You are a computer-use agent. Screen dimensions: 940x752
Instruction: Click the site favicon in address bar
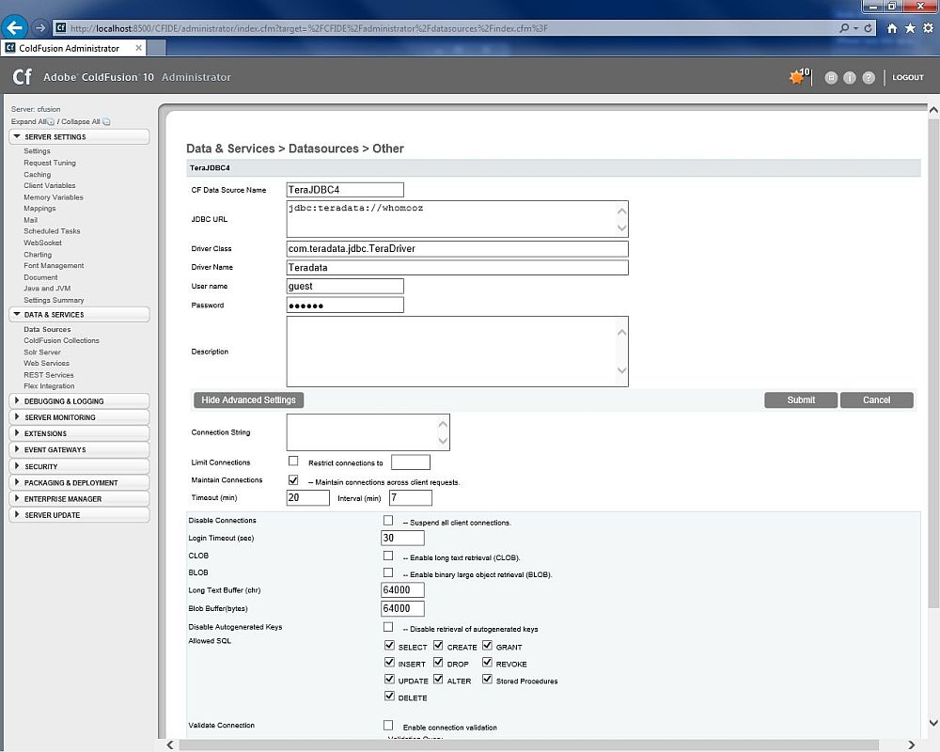pyautogui.click(x=60, y=27)
